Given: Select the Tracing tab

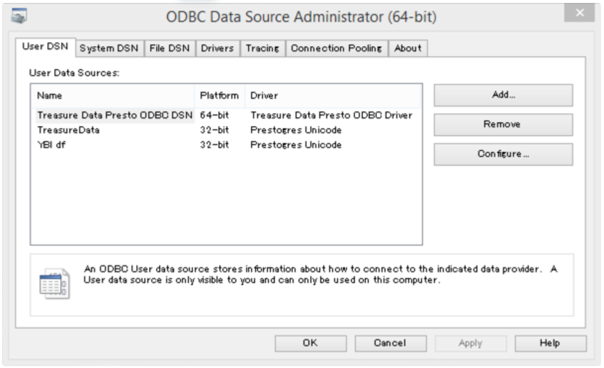Looking at the screenshot, I should pos(262,48).
